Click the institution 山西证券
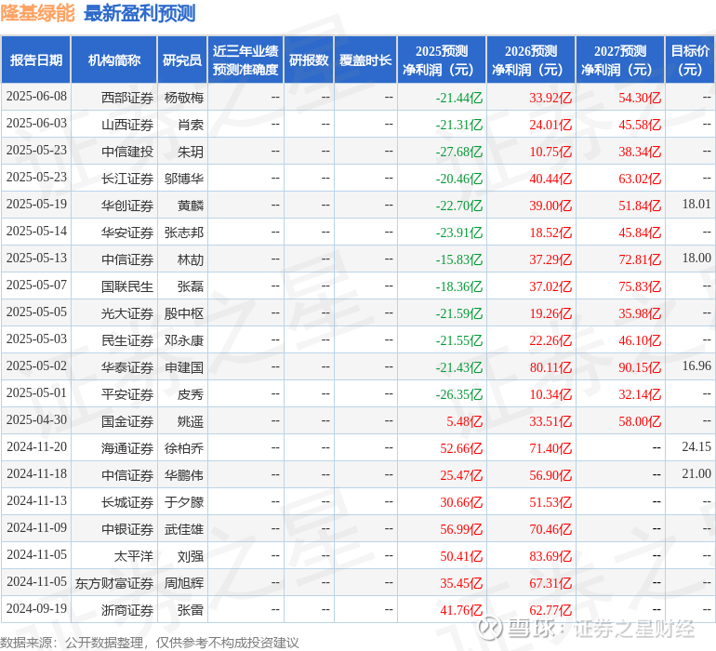 pyautogui.click(x=127, y=125)
